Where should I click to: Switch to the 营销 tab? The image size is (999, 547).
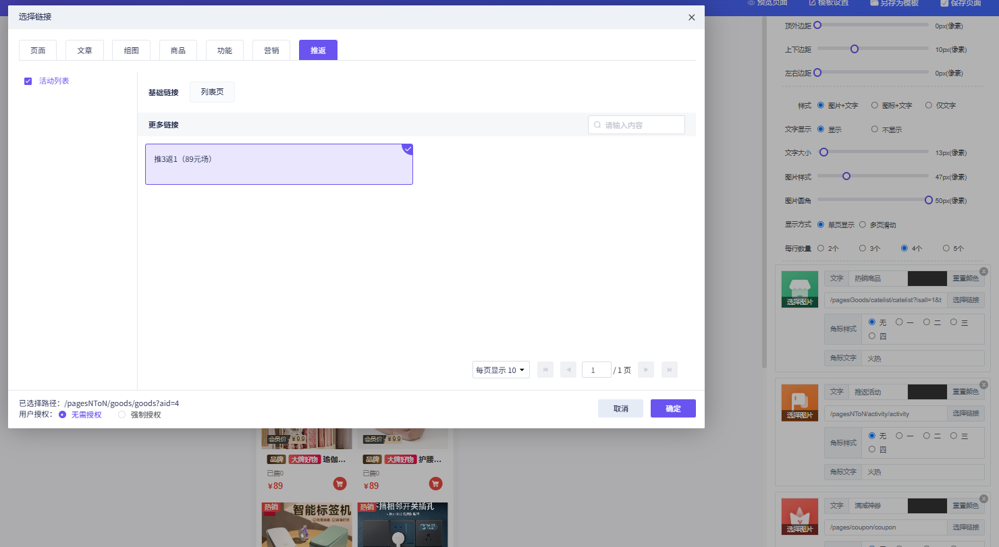[271, 51]
